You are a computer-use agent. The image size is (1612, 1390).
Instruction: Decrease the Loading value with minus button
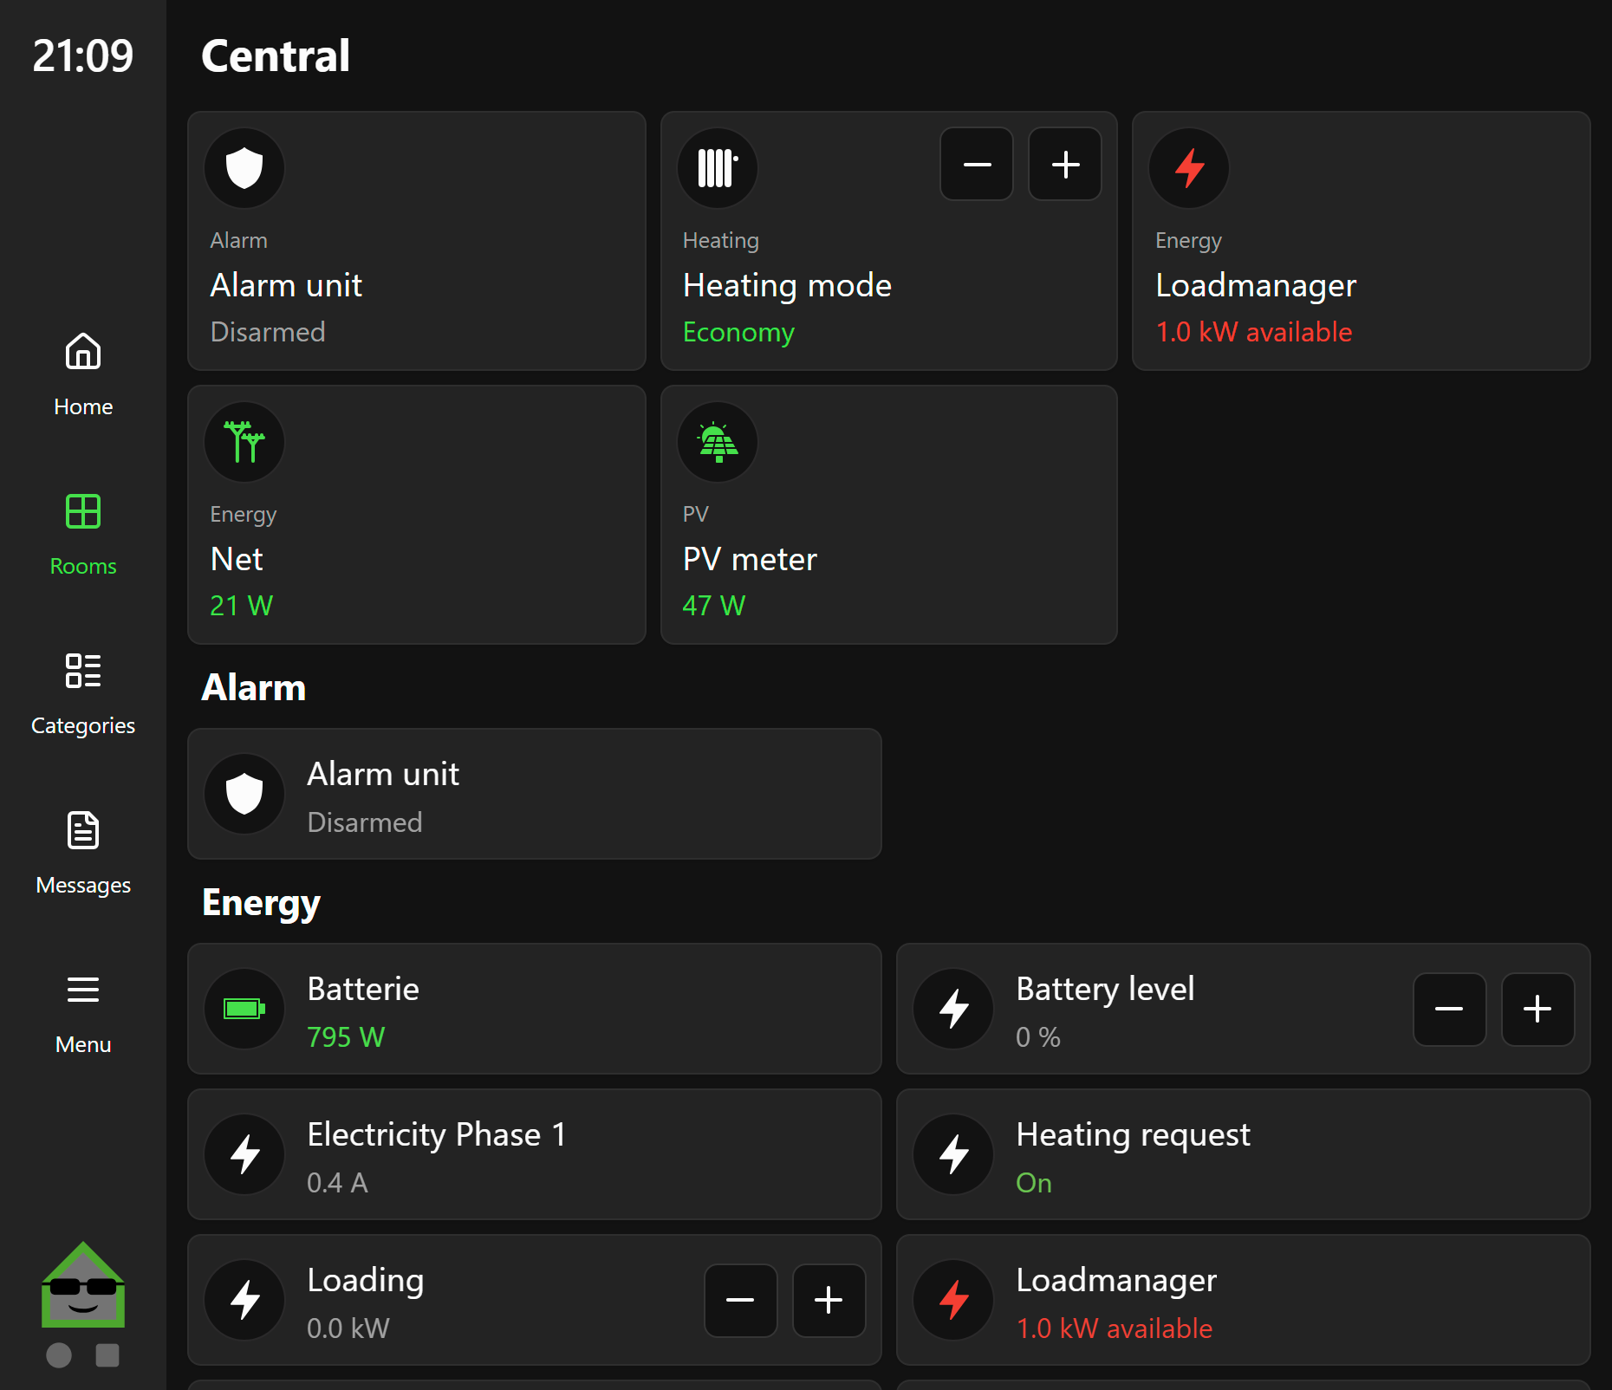click(x=740, y=1300)
